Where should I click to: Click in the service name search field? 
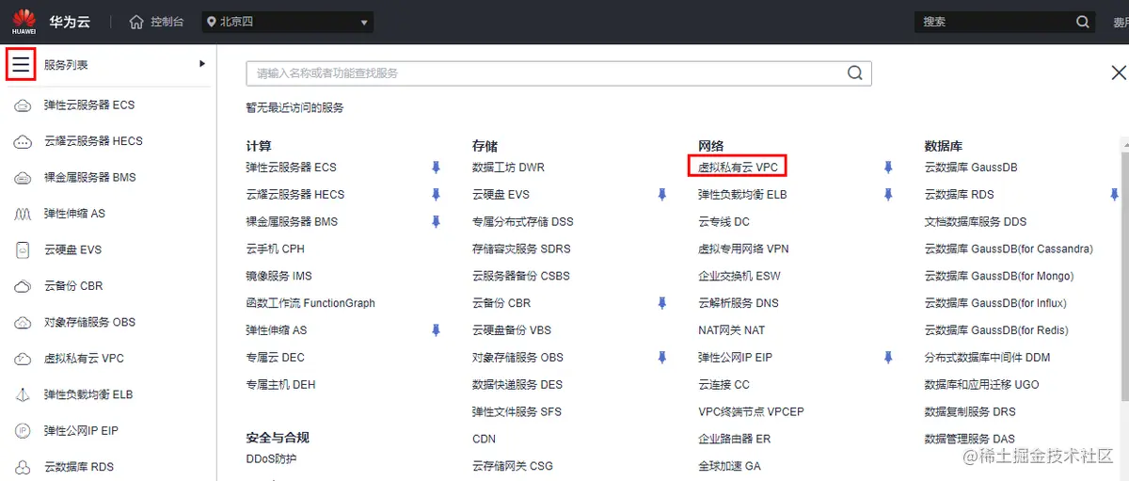(x=559, y=73)
